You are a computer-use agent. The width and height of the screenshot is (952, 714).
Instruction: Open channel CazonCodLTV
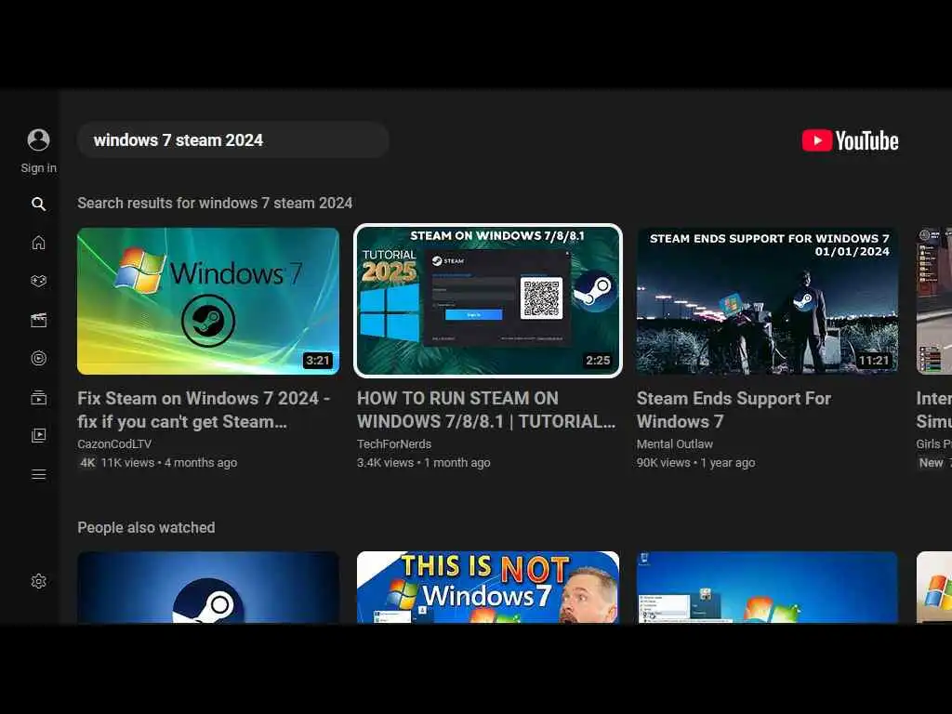114,443
